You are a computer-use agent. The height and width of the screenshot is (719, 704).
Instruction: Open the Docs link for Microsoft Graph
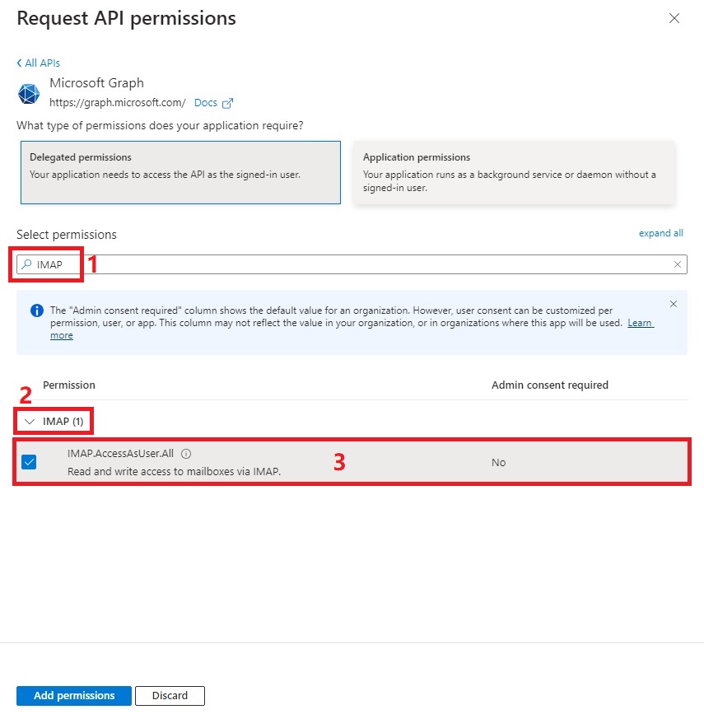206,103
